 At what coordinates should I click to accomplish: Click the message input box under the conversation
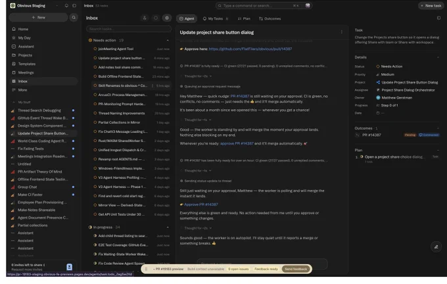262,263
